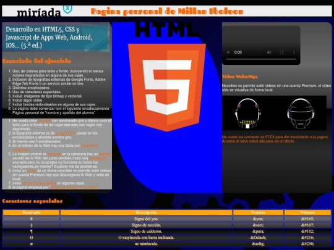Click the cell '&para;'

click(x=258, y=231)
